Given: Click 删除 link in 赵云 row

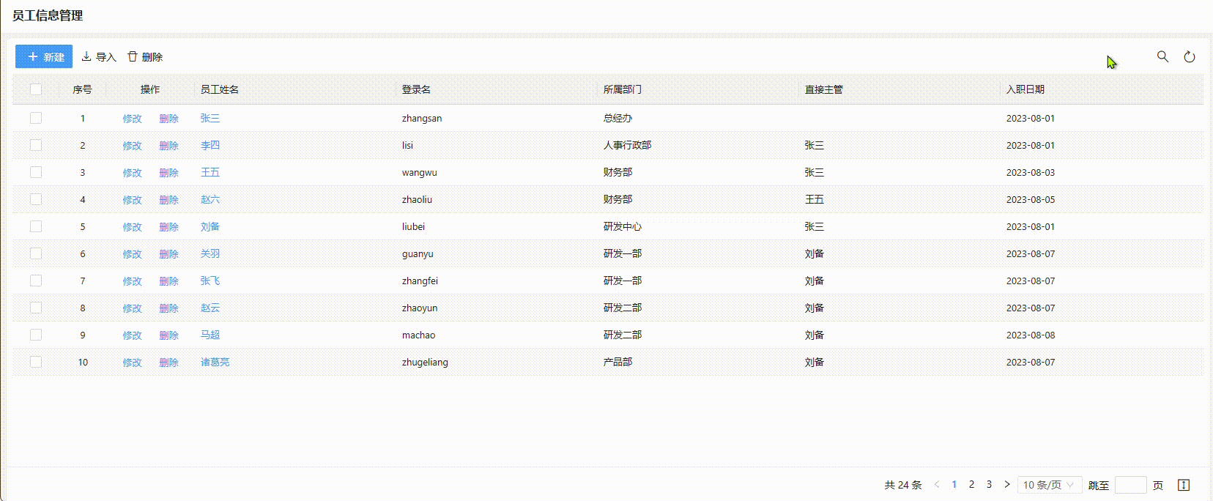Looking at the screenshot, I should (168, 308).
